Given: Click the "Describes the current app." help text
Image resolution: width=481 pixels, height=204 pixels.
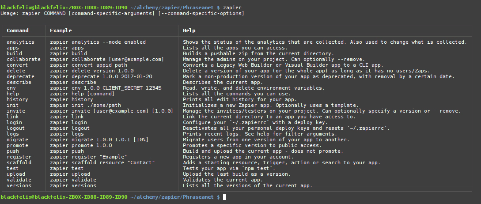Looking at the screenshot, I should pyautogui.click(x=223, y=82).
